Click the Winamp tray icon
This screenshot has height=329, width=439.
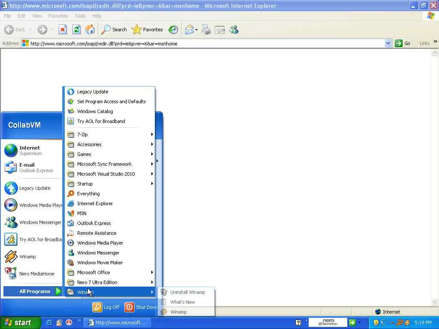(407, 323)
